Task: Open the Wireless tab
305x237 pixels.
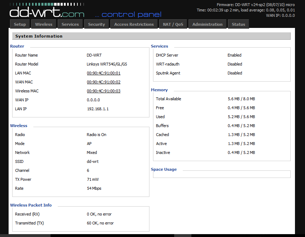Action: pyautogui.click(x=43, y=24)
